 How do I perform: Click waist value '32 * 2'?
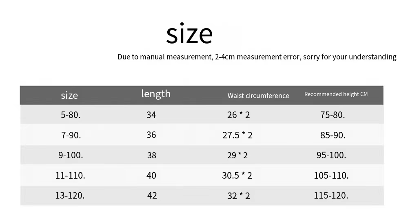(239, 195)
